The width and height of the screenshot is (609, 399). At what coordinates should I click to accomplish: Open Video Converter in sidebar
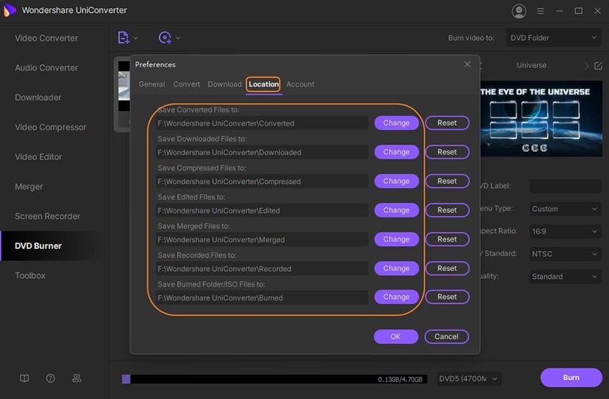click(x=47, y=38)
